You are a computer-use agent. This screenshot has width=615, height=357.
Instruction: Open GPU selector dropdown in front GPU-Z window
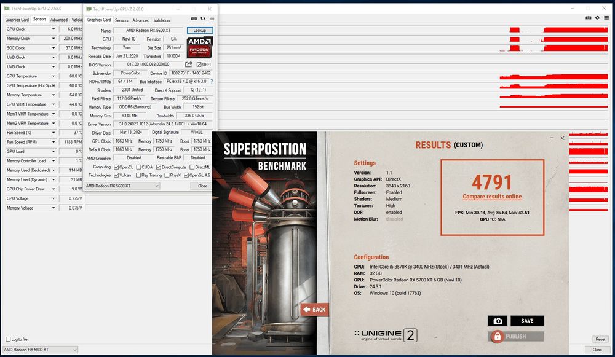(x=122, y=186)
